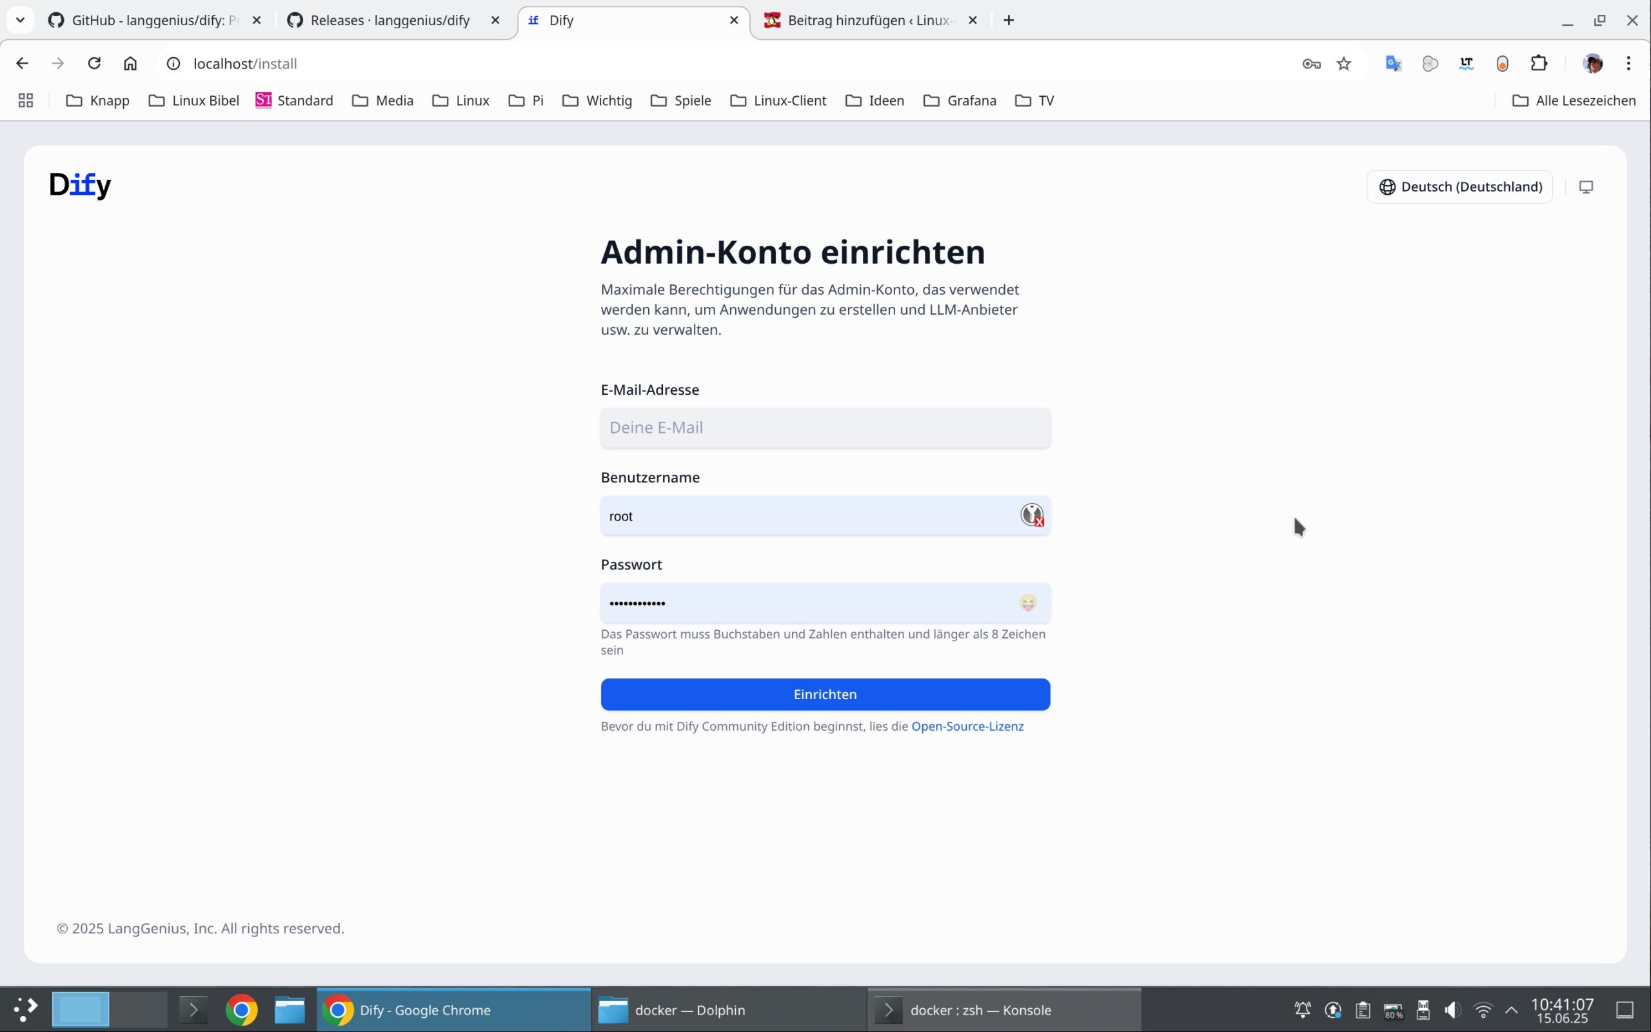
Task: View site information for localhost
Action: 174,63
